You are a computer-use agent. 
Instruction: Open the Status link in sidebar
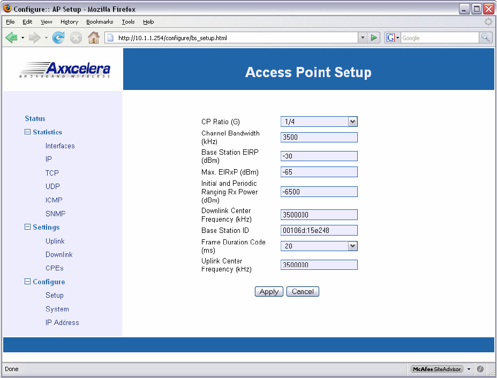(x=35, y=118)
